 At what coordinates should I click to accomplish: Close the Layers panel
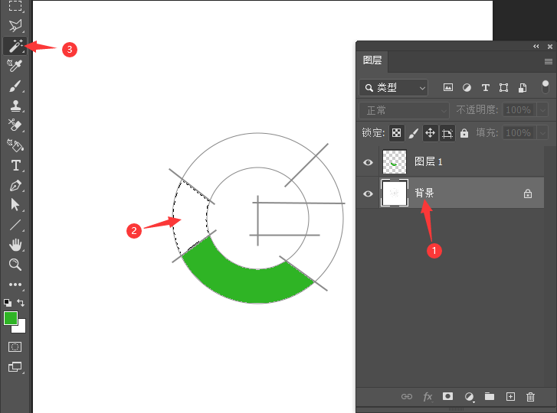pyautogui.click(x=550, y=47)
